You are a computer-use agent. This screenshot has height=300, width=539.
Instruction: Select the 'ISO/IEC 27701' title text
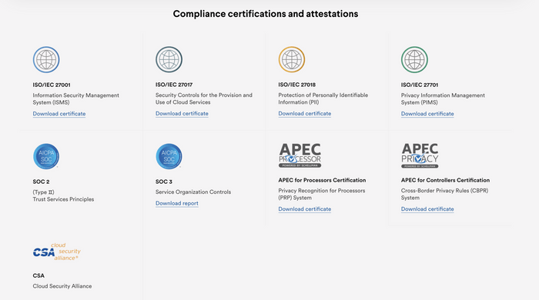pyautogui.click(x=420, y=85)
